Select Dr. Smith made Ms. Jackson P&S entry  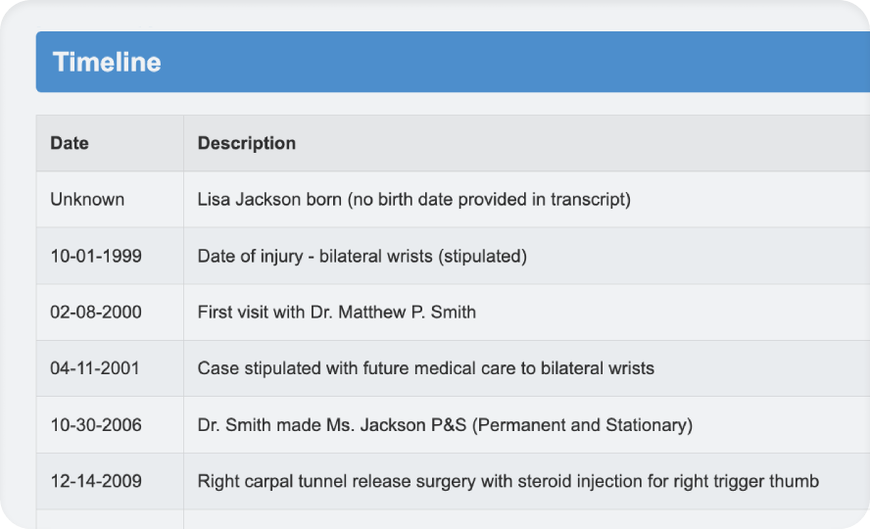[x=445, y=425]
